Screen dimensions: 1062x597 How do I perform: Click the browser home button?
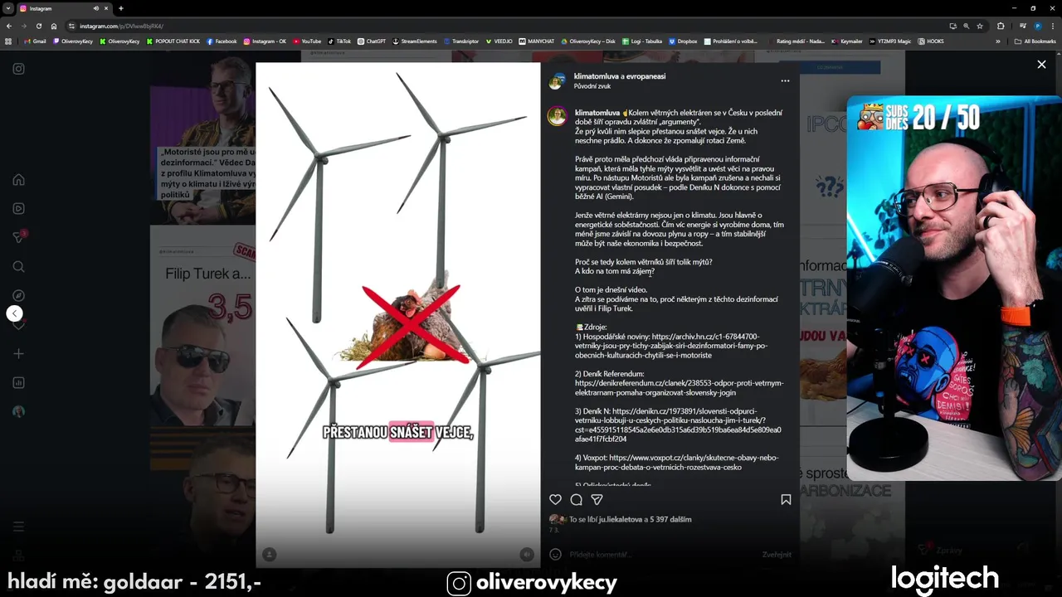click(x=53, y=26)
